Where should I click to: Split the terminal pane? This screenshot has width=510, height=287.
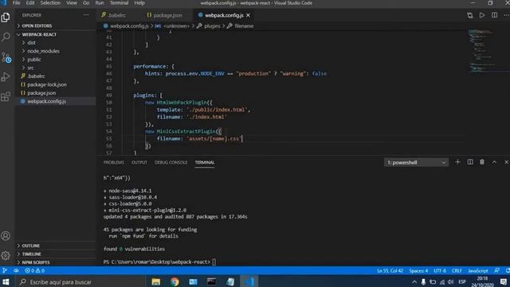click(470, 162)
